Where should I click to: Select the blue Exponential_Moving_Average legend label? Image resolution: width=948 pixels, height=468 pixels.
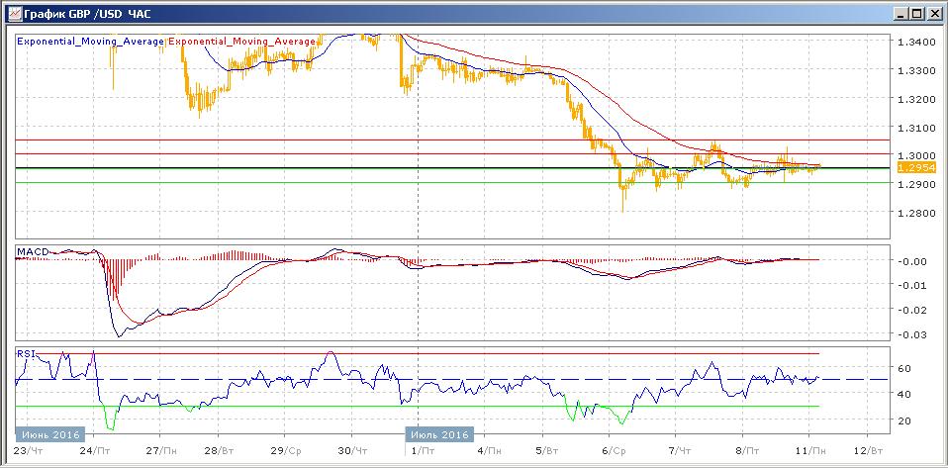pyautogui.click(x=91, y=42)
